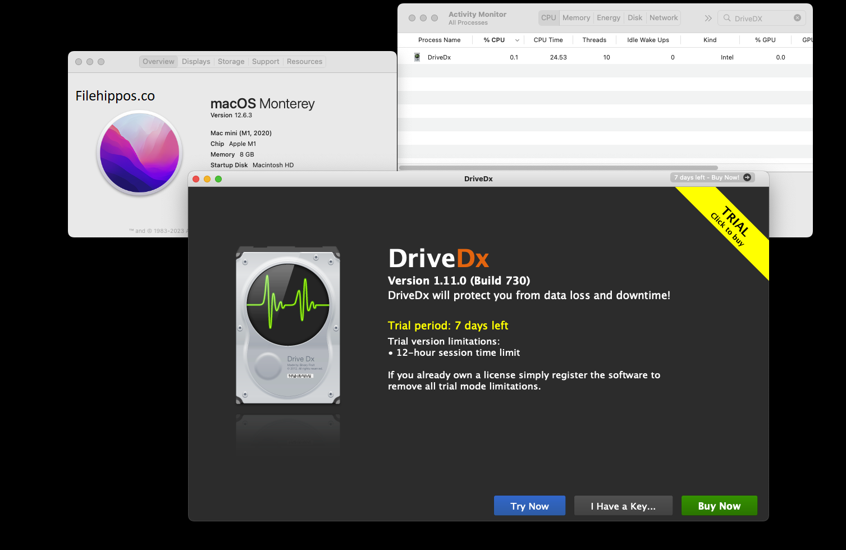Image resolution: width=846 pixels, height=550 pixels.
Task: Sort by the CPU Time column header
Action: click(x=548, y=40)
